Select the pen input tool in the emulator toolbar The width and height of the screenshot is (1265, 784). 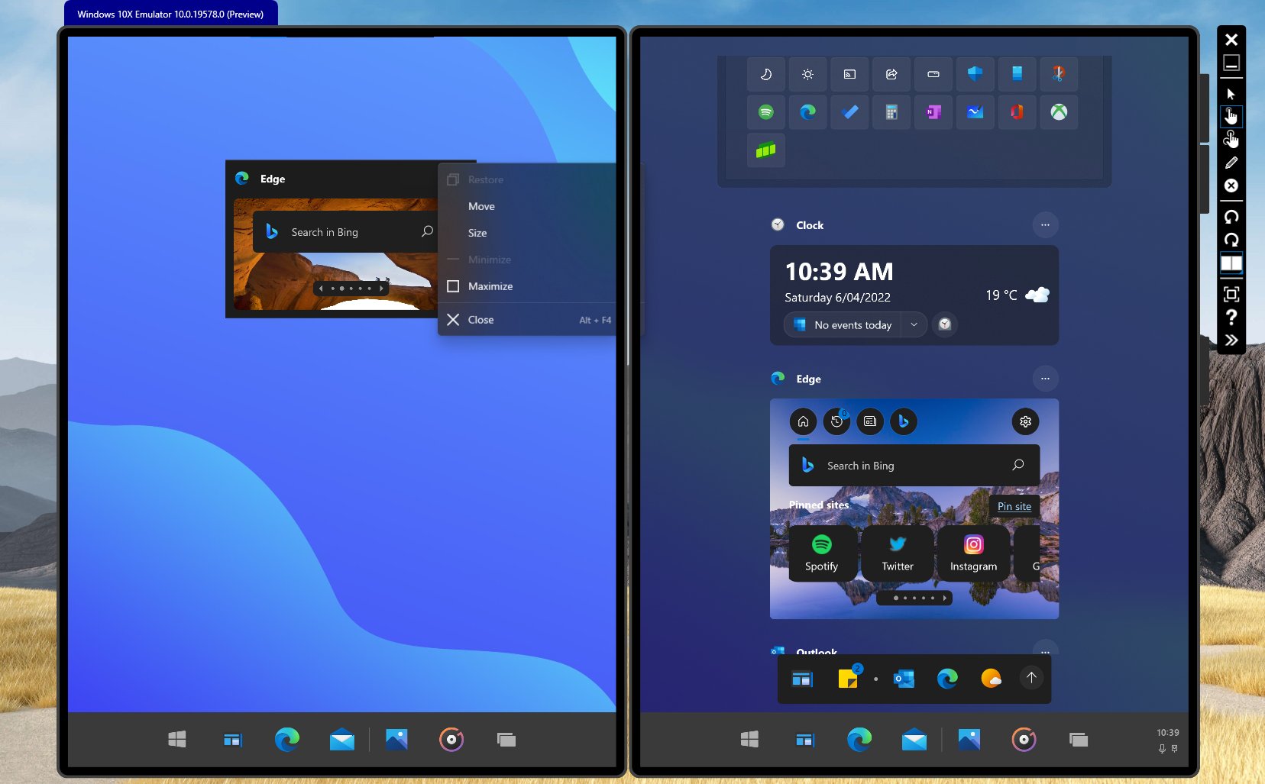1231,163
